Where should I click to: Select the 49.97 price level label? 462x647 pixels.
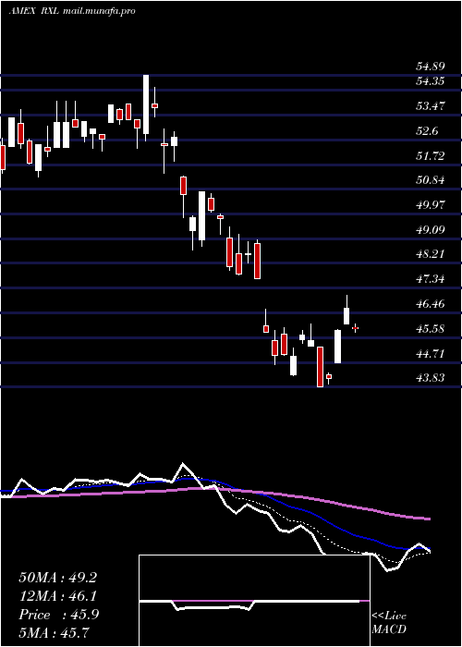(x=430, y=204)
